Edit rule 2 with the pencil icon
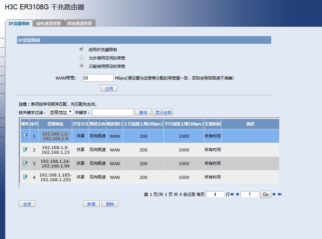Viewport: 322px width, 239px height. (25, 150)
